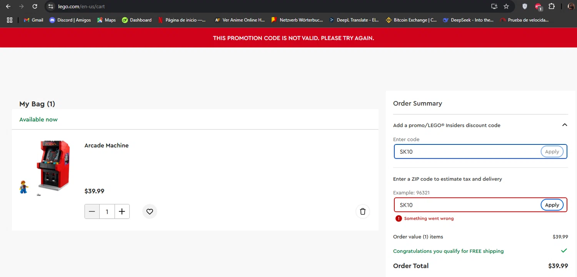Viewport: 577px width, 277px height.
Task: Add Arcade Machine to wishlist with heart icon
Action: [x=150, y=211]
